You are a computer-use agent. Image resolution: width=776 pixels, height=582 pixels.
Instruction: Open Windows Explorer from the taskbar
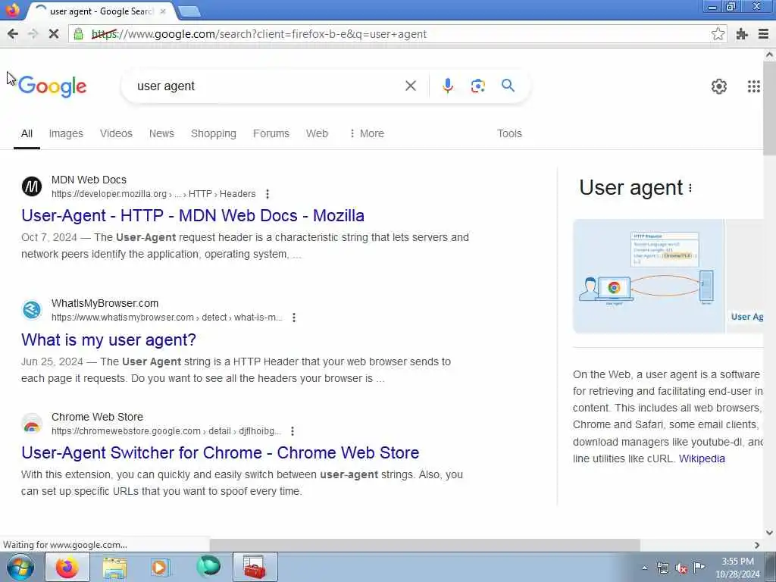115,567
